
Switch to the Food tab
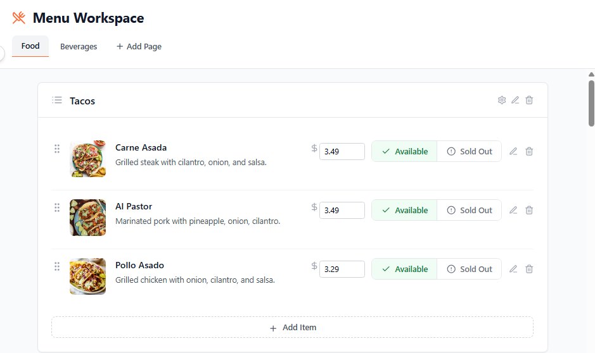[30, 46]
